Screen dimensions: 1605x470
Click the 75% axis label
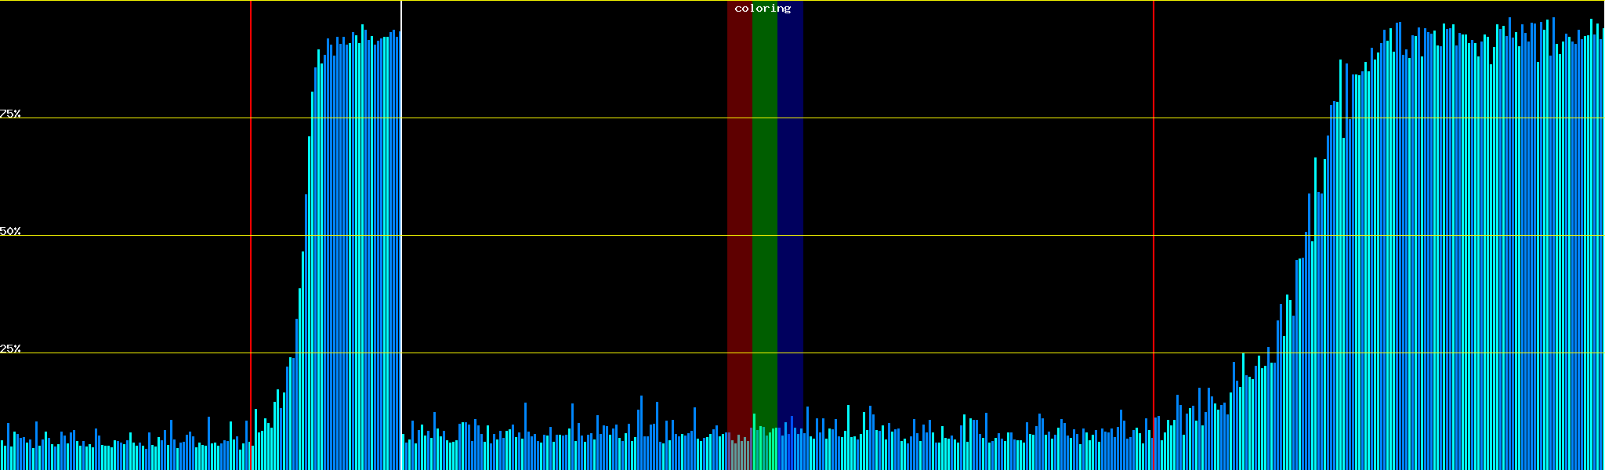pos(10,114)
